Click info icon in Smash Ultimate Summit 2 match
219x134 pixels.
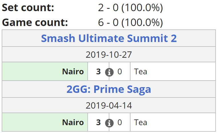click(x=109, y=72)
